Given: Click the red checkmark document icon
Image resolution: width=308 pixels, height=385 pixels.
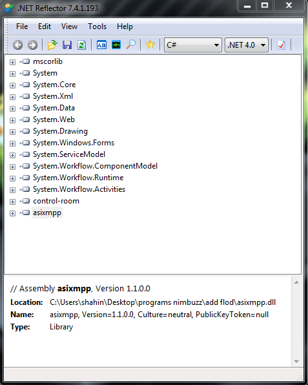Looking at the screenshot, I should pyautogui.click(x=282, y=45).
